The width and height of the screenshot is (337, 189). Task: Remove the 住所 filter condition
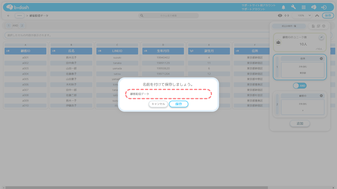321,59
